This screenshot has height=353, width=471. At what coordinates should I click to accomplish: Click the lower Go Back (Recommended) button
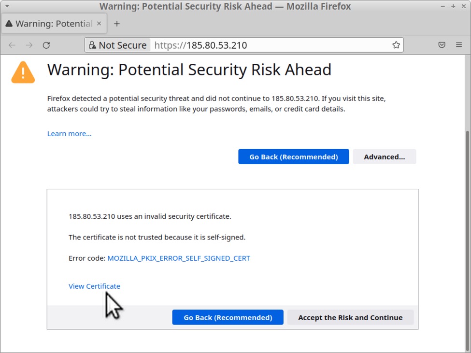tap(228, 317)
